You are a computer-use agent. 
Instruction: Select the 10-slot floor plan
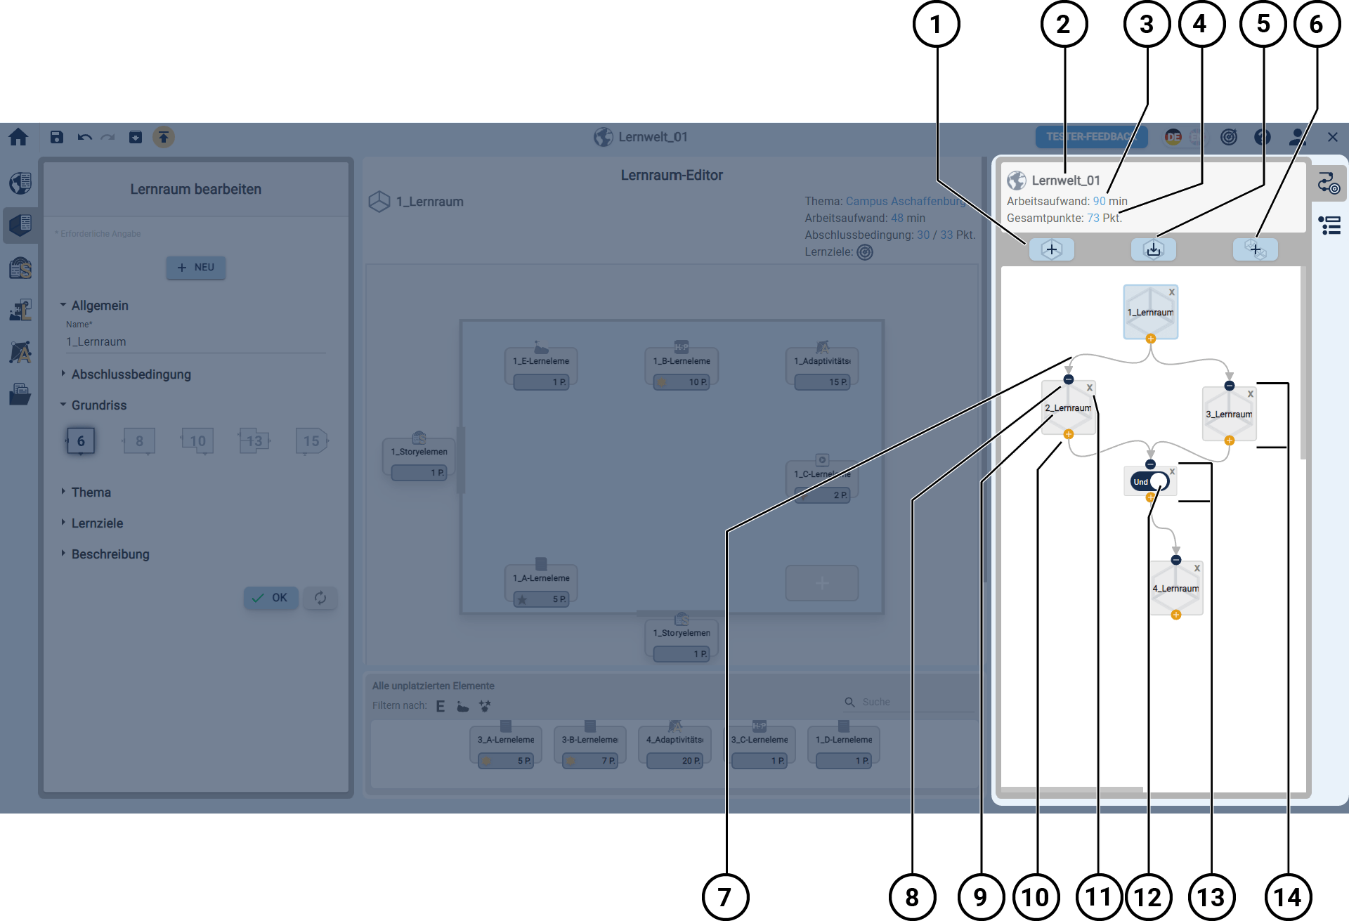pos(197,441)
